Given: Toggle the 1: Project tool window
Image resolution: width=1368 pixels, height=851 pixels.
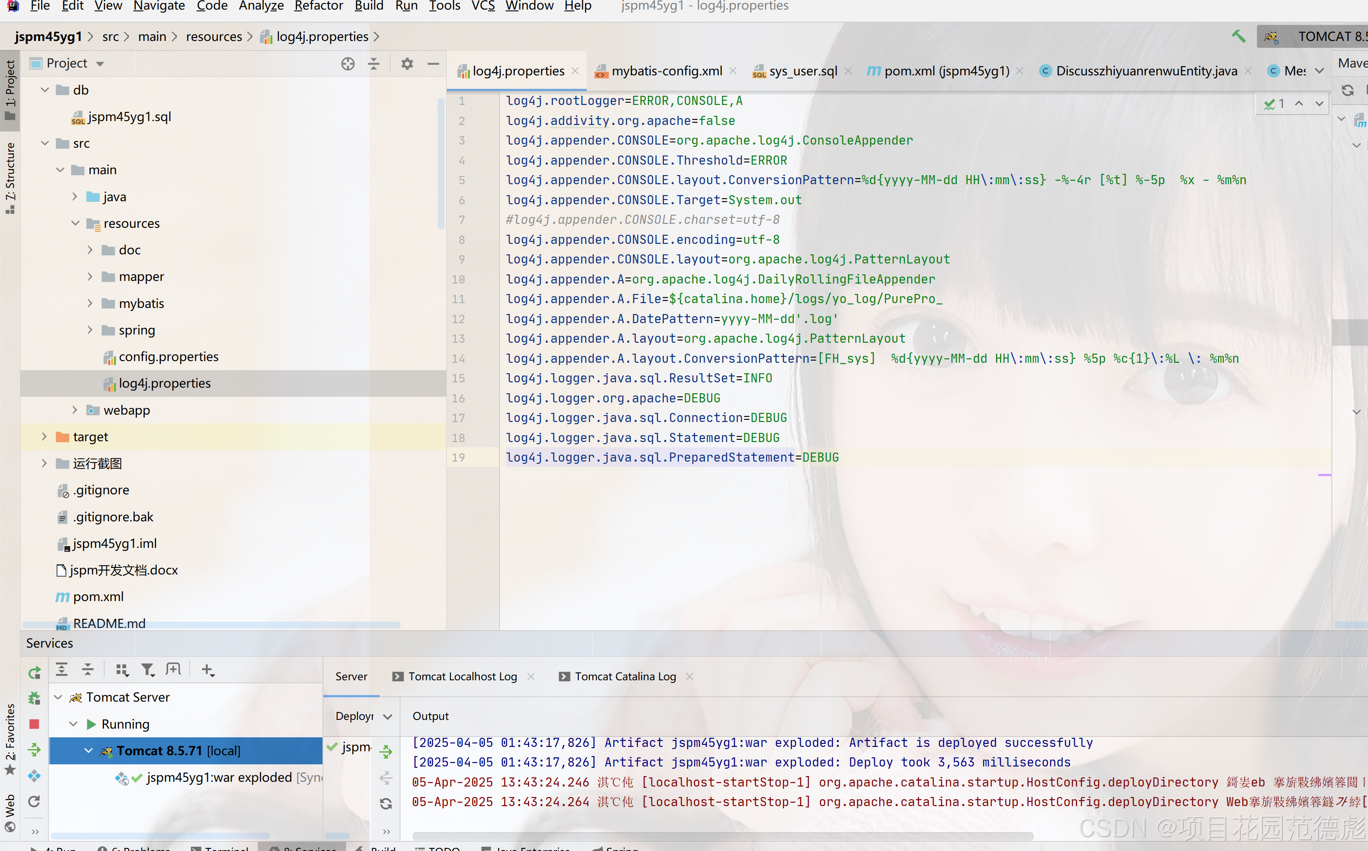Looking at the screenshot, I should tap(10, 90).
